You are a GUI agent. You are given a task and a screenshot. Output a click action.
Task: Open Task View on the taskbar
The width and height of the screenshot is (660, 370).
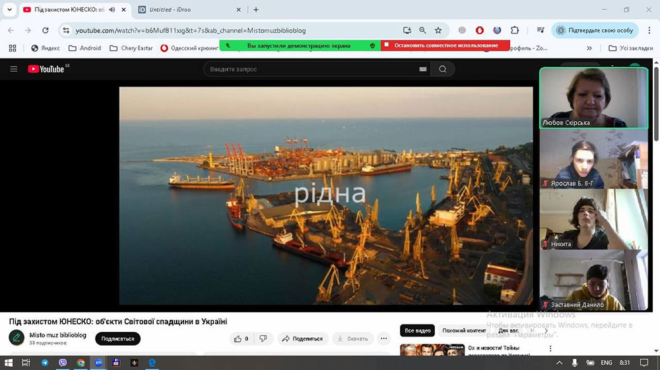[26, 363]
